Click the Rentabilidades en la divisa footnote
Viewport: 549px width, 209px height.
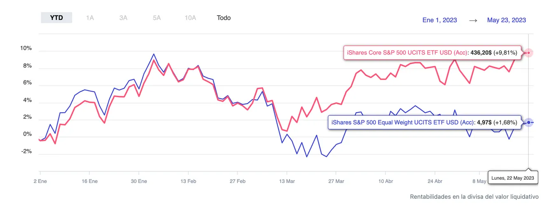click(x=474, y=197)
